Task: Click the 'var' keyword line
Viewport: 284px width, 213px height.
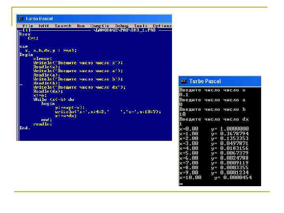Action: [x=24, y=47]
